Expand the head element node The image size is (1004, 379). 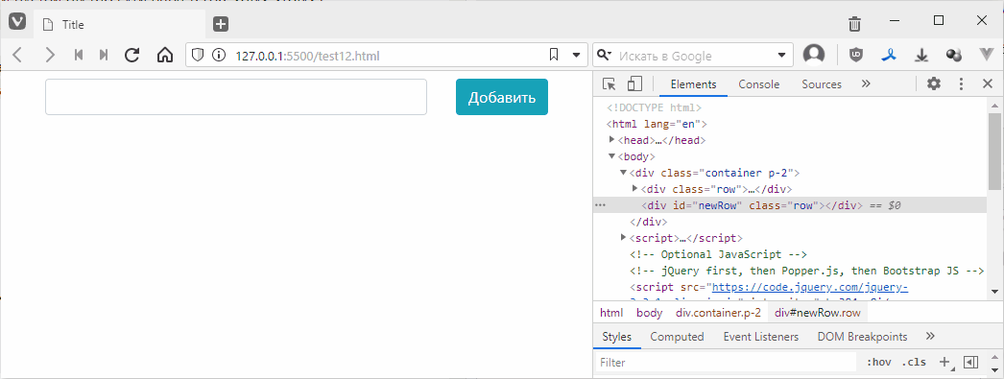(x=612, y=139)
